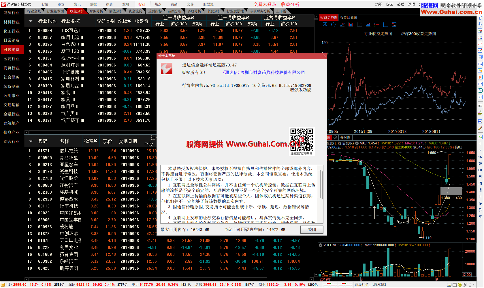The width and height of the screenshot is (484, 288).
Task: Open the colored legend list icon
Action: point(377,24)
